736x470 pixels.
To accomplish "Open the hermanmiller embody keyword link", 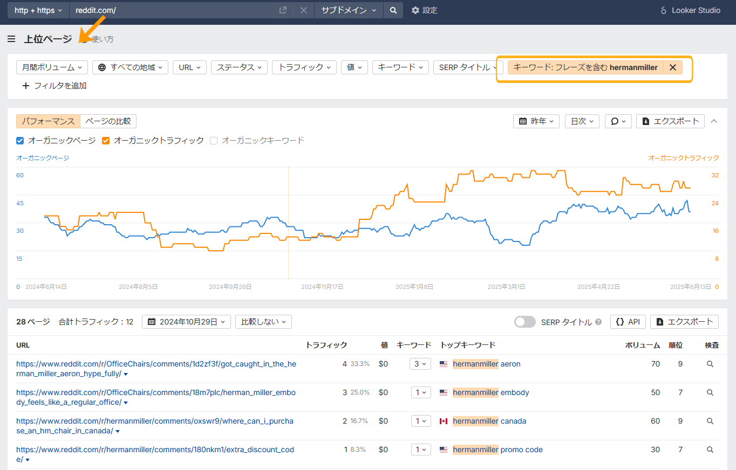I will tap(490, 392).
